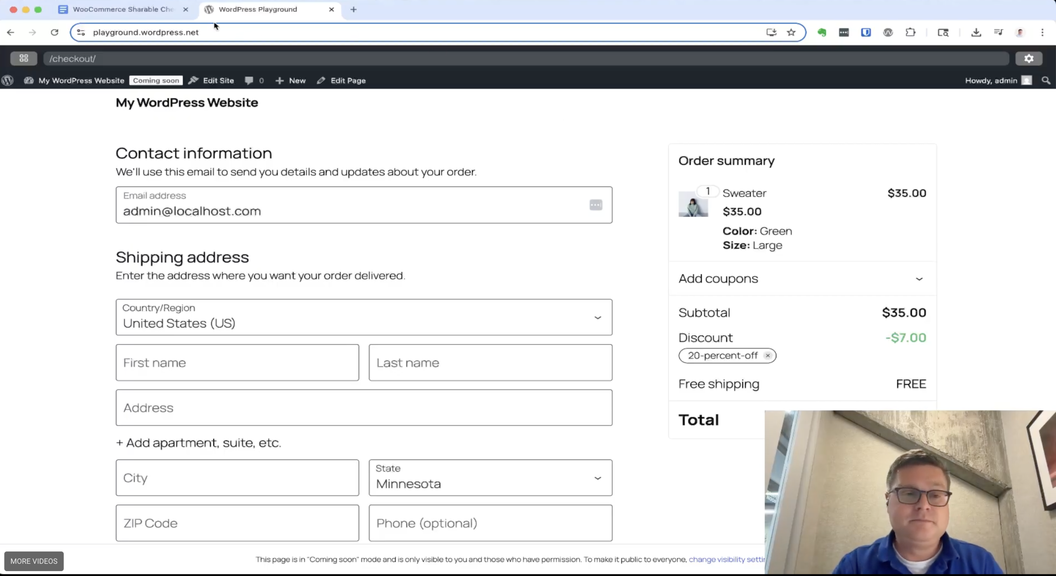Go back with the browser back arrow
Screen dimensions: 1056x576
coord(10,32)
